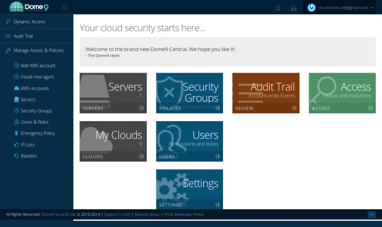Toggle the hamburger sidebar menu icon
Viewport: 382px width, 227px height.
coord(65,7)
